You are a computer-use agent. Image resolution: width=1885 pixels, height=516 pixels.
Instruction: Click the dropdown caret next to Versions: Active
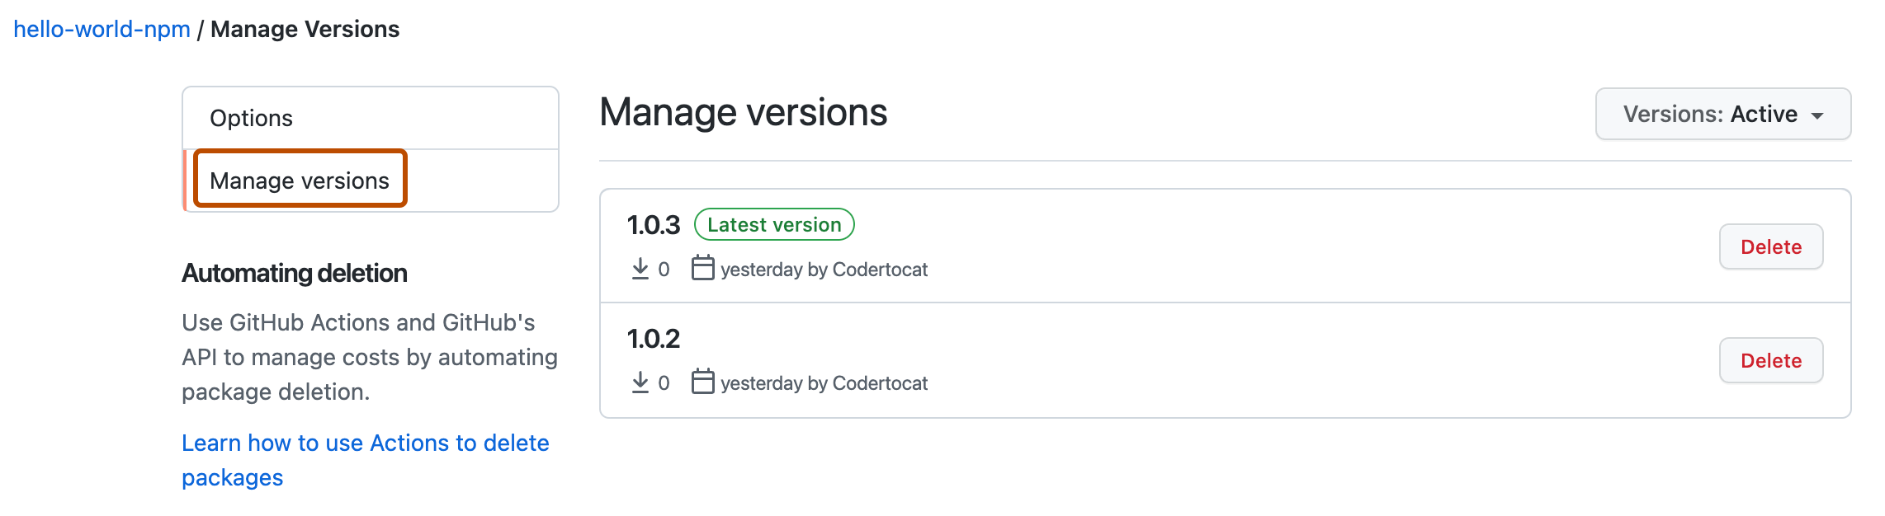(1816, 115)
